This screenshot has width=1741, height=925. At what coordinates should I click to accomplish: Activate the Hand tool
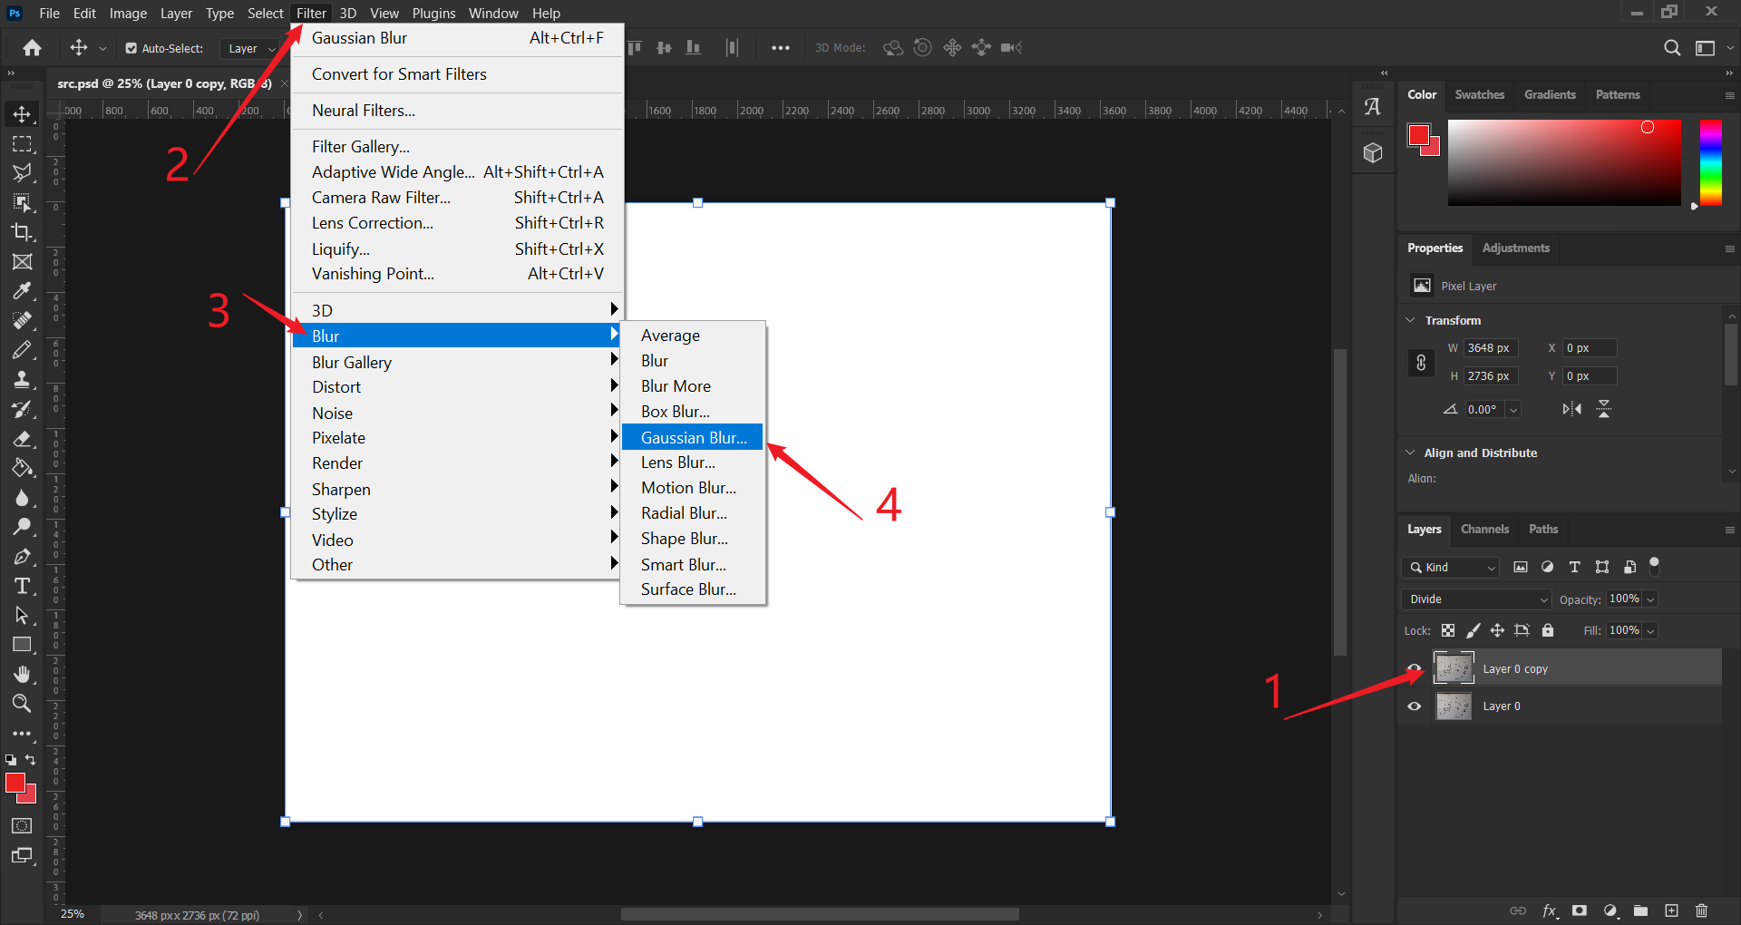coord(22,674)
